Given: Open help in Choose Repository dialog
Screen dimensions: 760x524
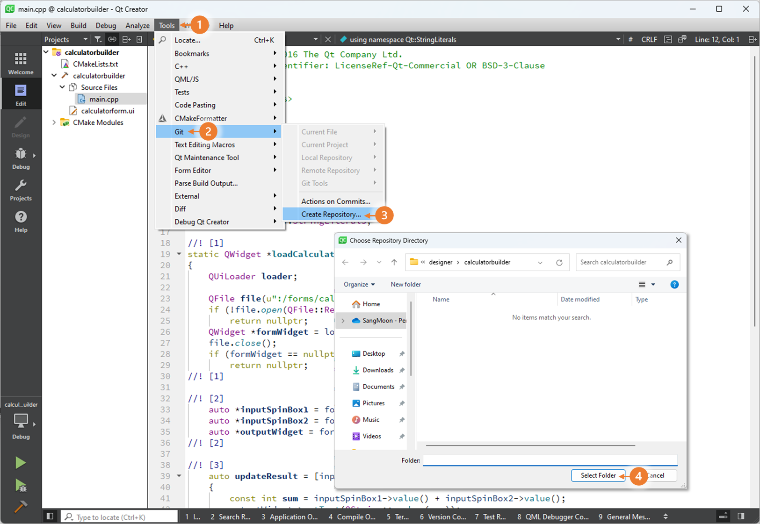Looking at the screenshot, I should pos(674,284).
